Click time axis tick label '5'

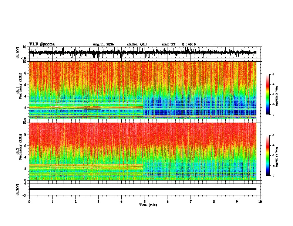(145, 202)
